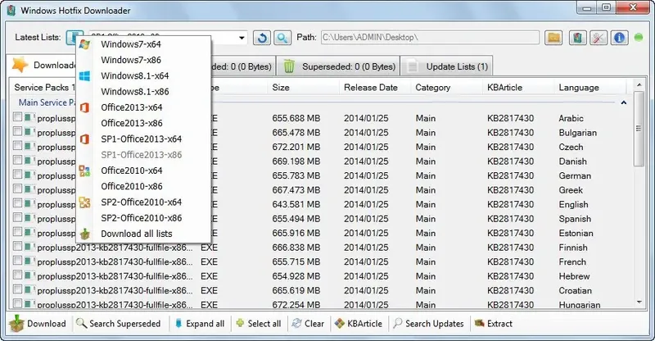Collapse the Main Service Packs group arrow
The width and height of the screenshot is (655, 341).
(624, 102)
